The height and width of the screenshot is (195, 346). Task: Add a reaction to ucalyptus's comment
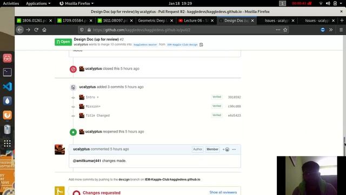(226, 149)
